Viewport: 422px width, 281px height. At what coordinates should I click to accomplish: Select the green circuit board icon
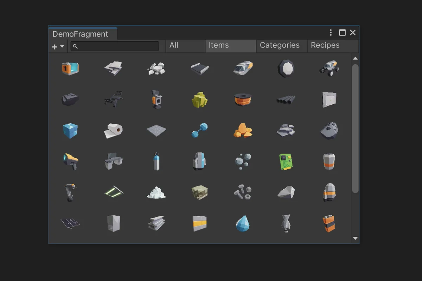(285, 161)
